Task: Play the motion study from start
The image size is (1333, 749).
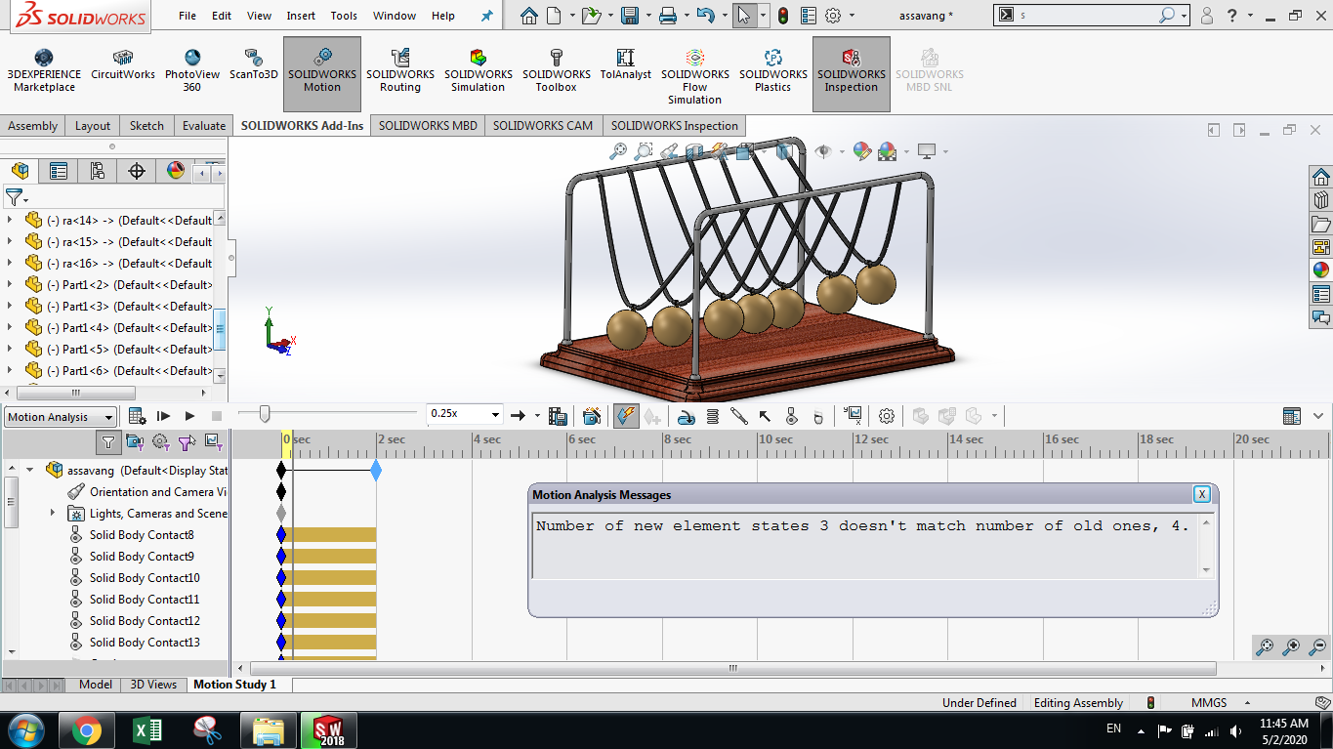Action: [164, 416]
